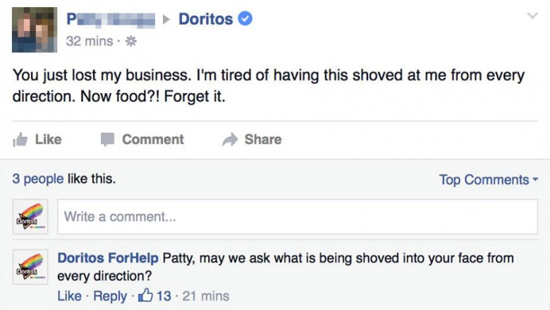
Task: Click the Comment speech bubble icon
Action: coord(107,139)
